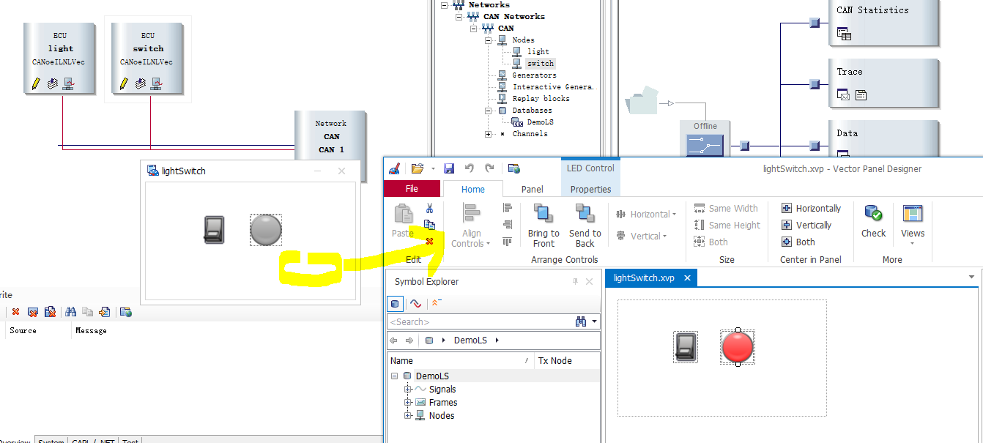Click the Cut scissors icon in Edit group
This screenshot has height=443, width=983.
coord(430,209)
